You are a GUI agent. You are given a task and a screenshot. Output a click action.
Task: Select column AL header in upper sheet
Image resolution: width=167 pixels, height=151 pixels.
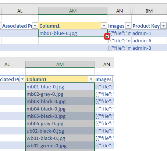tap(20, 11)
